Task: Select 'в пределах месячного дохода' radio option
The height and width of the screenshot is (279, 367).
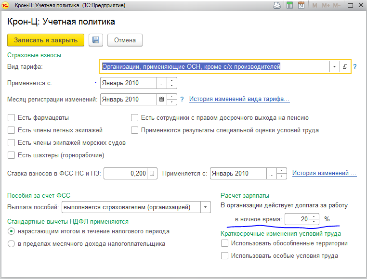Action: (x=11, y=244)
